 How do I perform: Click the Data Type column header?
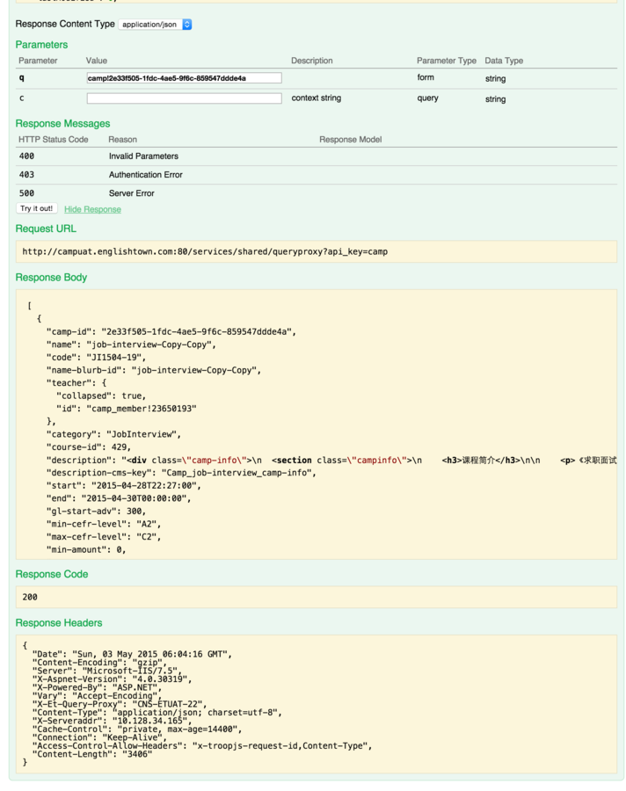point(504,61)
